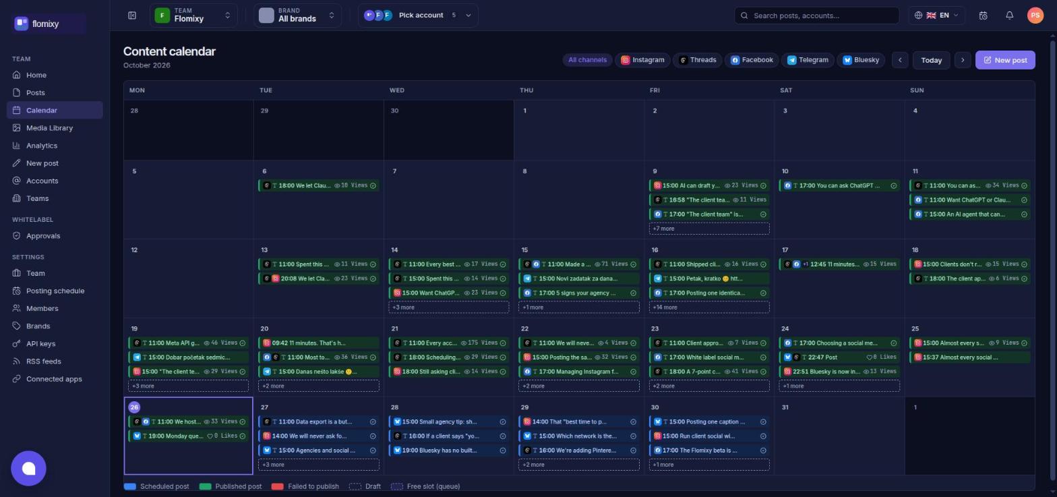Open notifications bell
The height and width of the screenshot is (497, 1057).
click(x=1009, y=16)
